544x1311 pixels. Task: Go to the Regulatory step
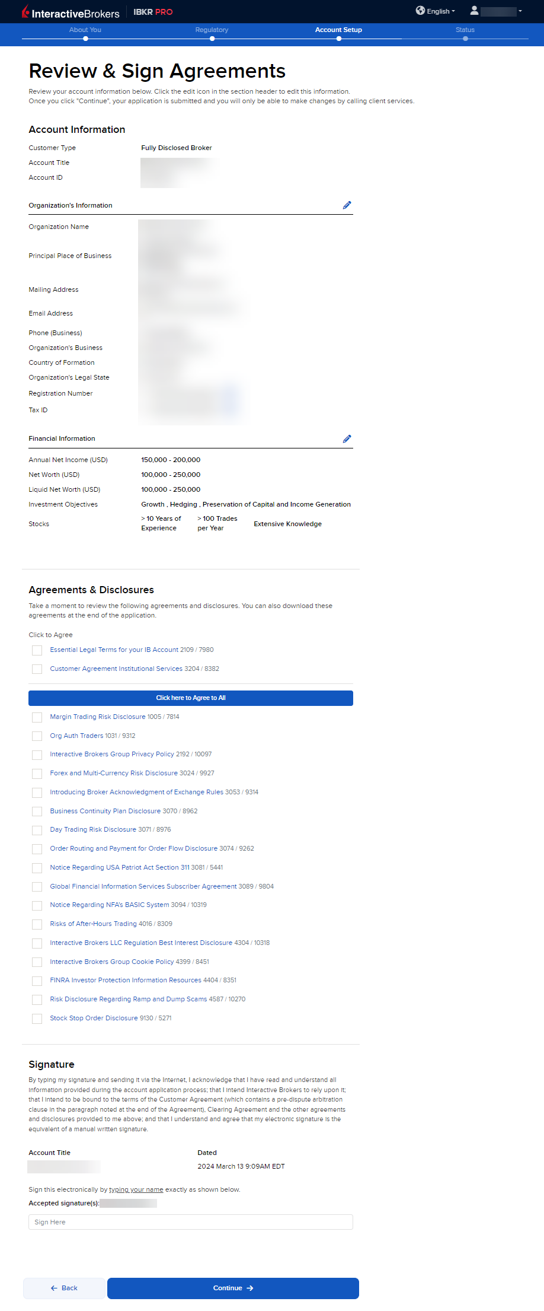pos(212,30)
